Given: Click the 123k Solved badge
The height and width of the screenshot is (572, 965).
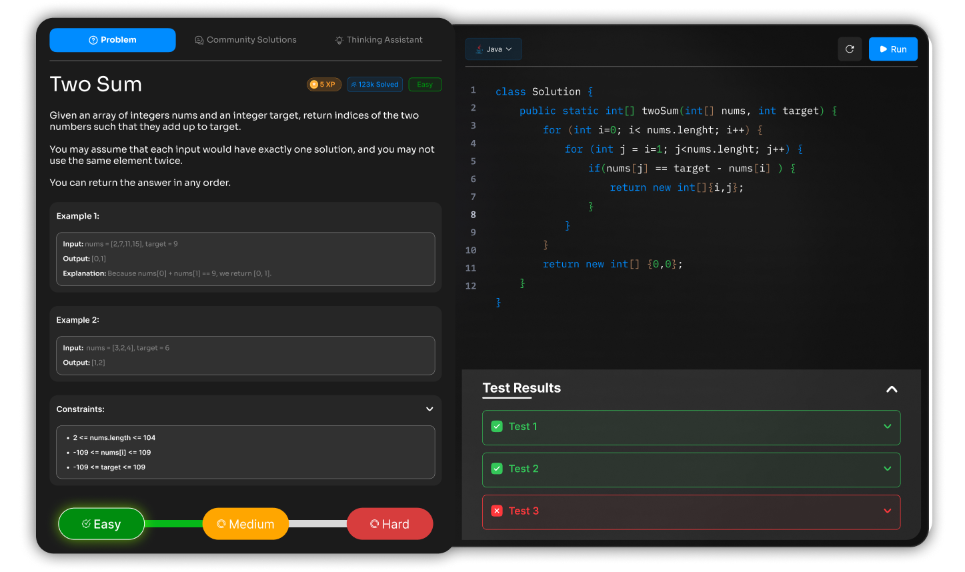Looking at the screenshot, I should click(375, 85).
